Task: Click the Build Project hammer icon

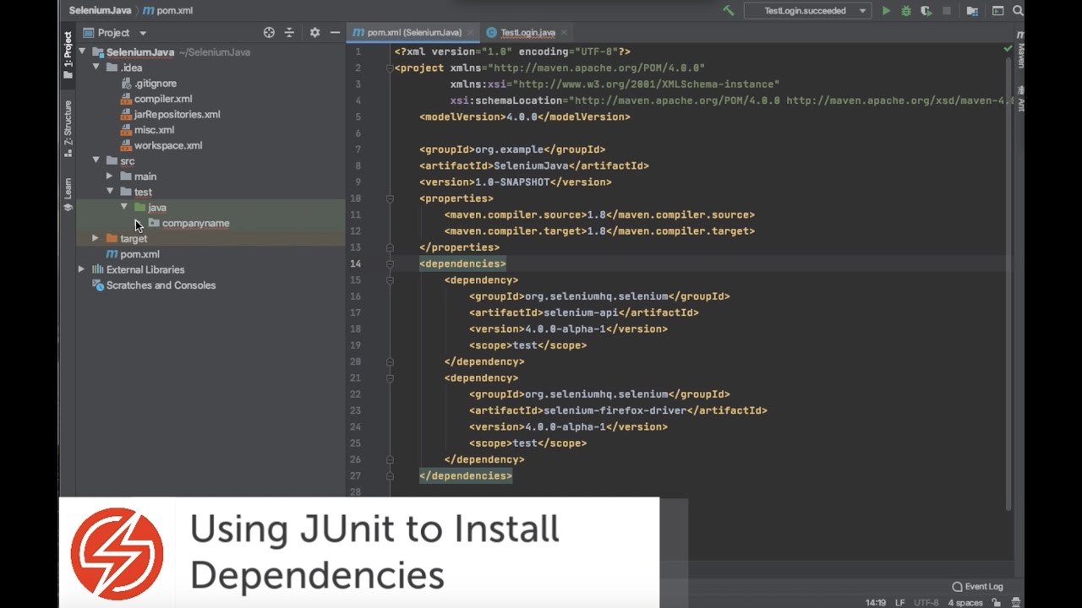Action: point(728,11)
